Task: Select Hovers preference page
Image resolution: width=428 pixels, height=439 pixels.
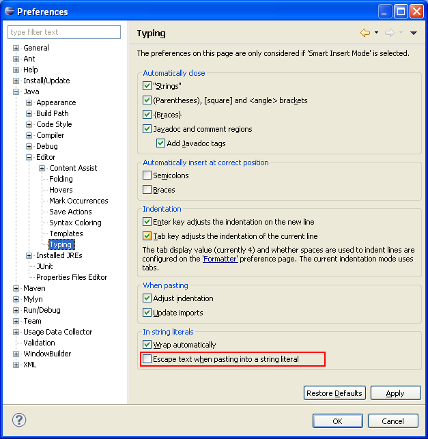Action: 61,190
